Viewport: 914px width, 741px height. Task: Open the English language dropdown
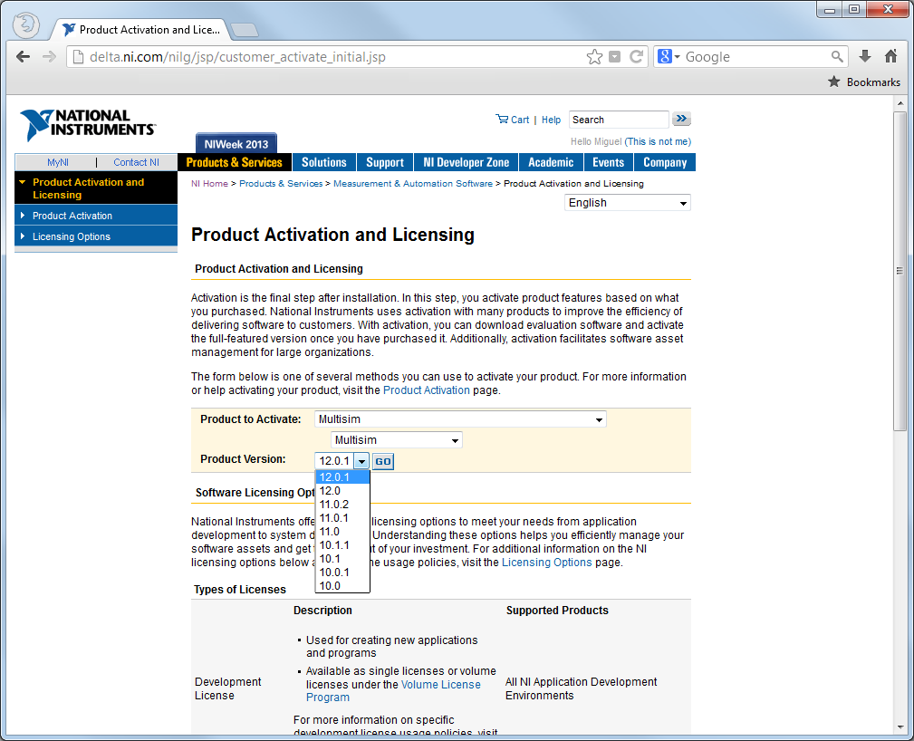point(627,203)
